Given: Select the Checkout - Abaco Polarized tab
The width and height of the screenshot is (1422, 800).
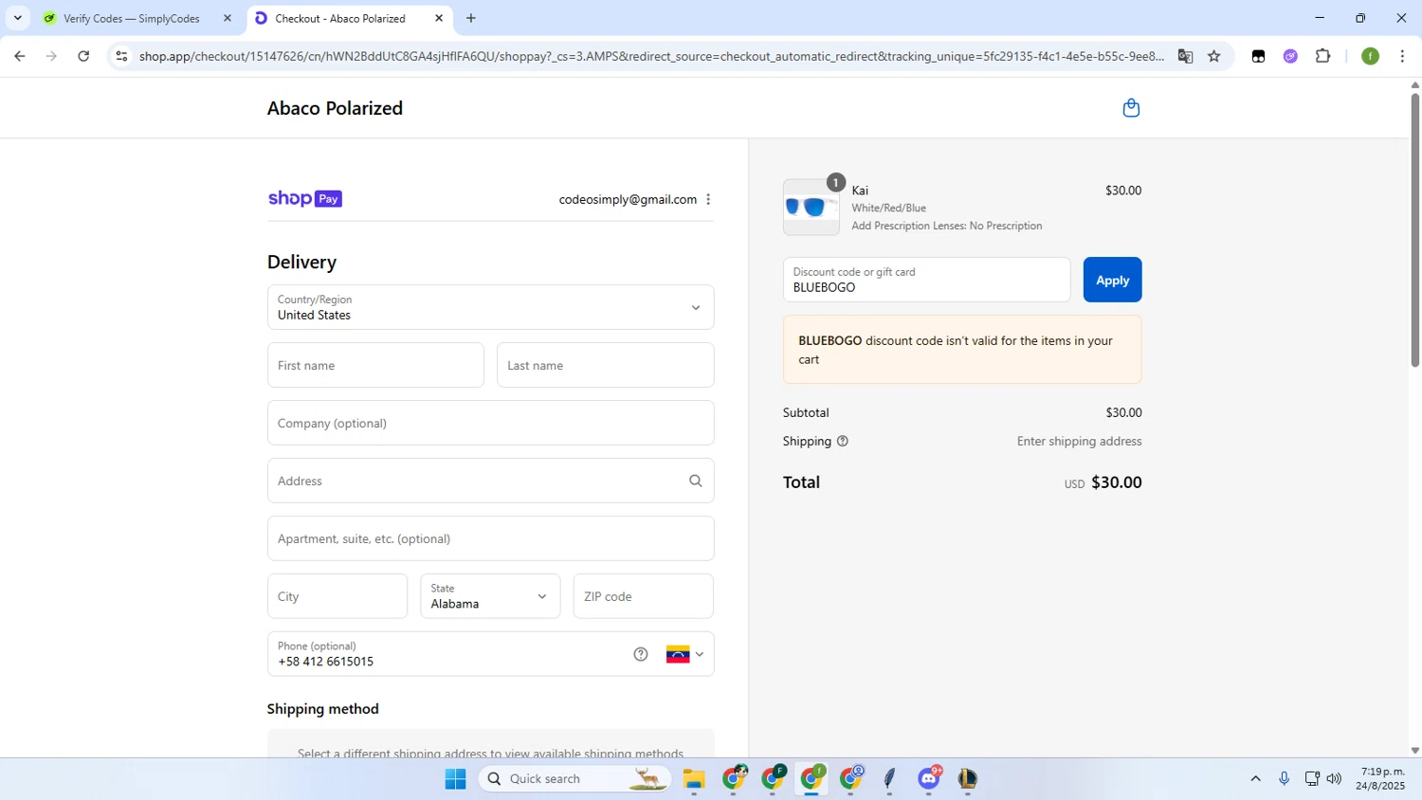Looking at the screenshot, I should 349,18.
